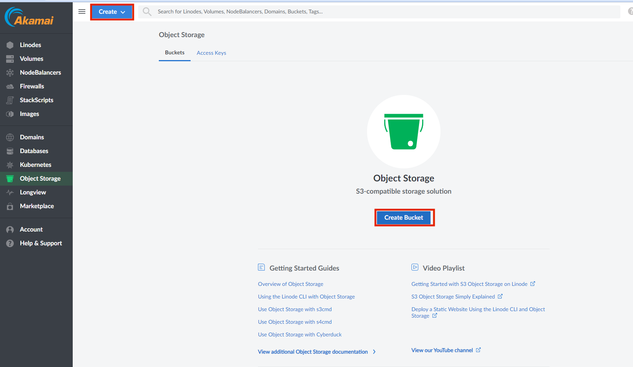Image resolution: width=633 pixels, height=367 pixels.
Task: Select Object Storage label in the sidebar
Action: coord(40,178)
